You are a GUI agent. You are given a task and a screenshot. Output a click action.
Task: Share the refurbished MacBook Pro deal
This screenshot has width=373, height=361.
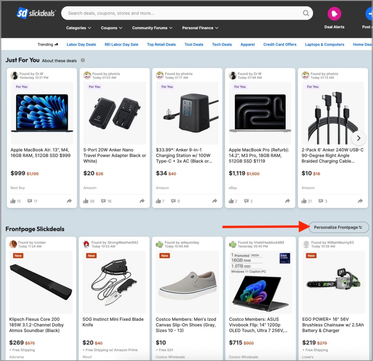[287, 201]
